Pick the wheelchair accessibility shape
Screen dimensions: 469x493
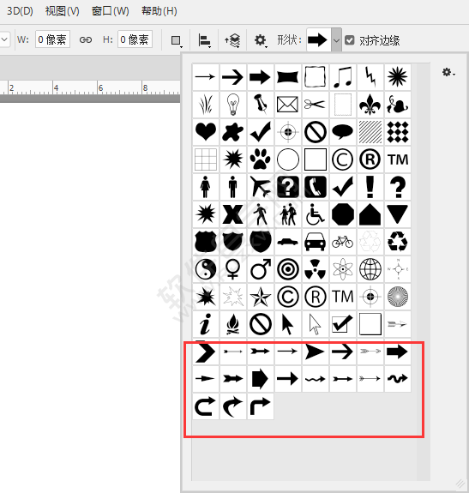point(316,214)
